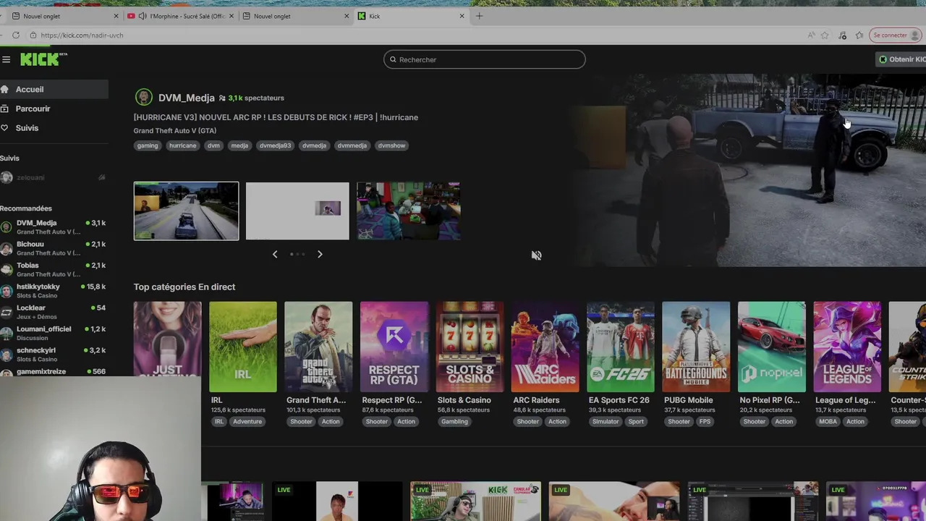Viewport: 926px width, 521px height.
Task: Open Loumani_officiel in recommended list
Action: point(54,333)
